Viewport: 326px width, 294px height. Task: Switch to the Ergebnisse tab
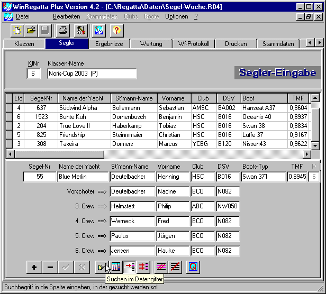click(x=109, y=44)
